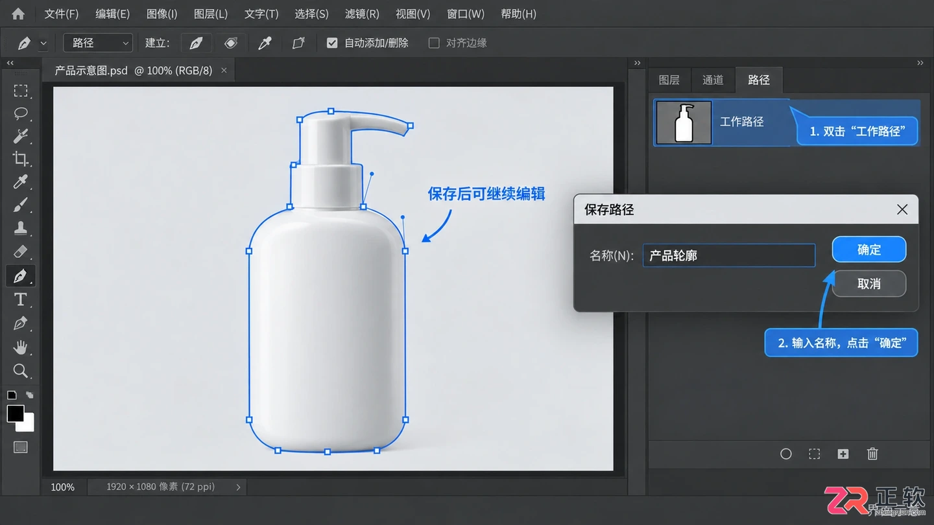Switch to the Brush tool
The width and height of the screenshot is (934, 525).
(21, 205)
